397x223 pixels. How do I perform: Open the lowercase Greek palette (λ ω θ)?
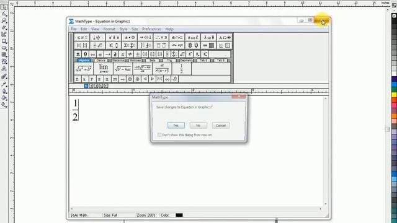(x=209, y=38)
